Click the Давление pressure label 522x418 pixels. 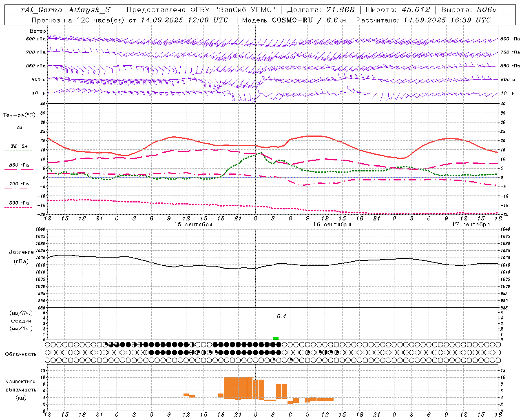click(21, 252)
